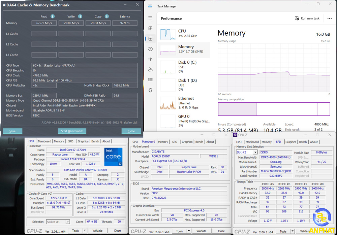Click the CPU-Z icon in the SPD window title bar
This screenshot has height=235, width=337.
click(x=235, y=135)
